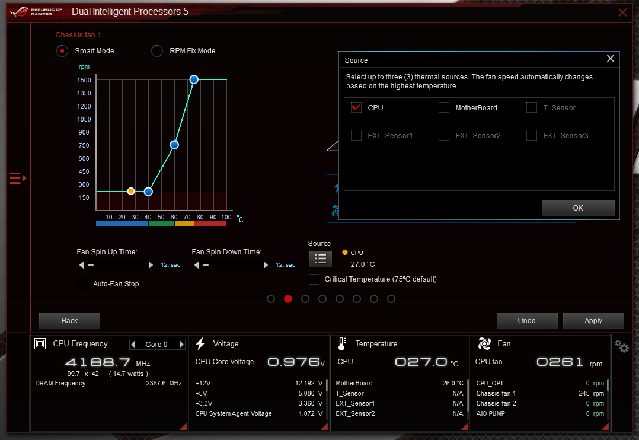Screen dimensions: 639x440
Task: Click the Voltage lightning bolt icon
Action: click(x=200, y=344)
